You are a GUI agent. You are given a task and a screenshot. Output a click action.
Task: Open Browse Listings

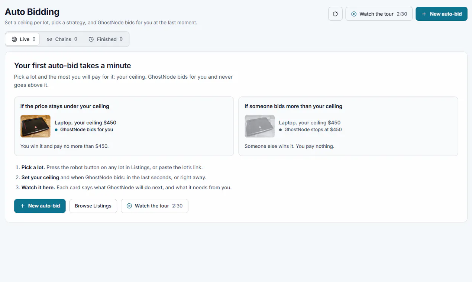point(93,206)
